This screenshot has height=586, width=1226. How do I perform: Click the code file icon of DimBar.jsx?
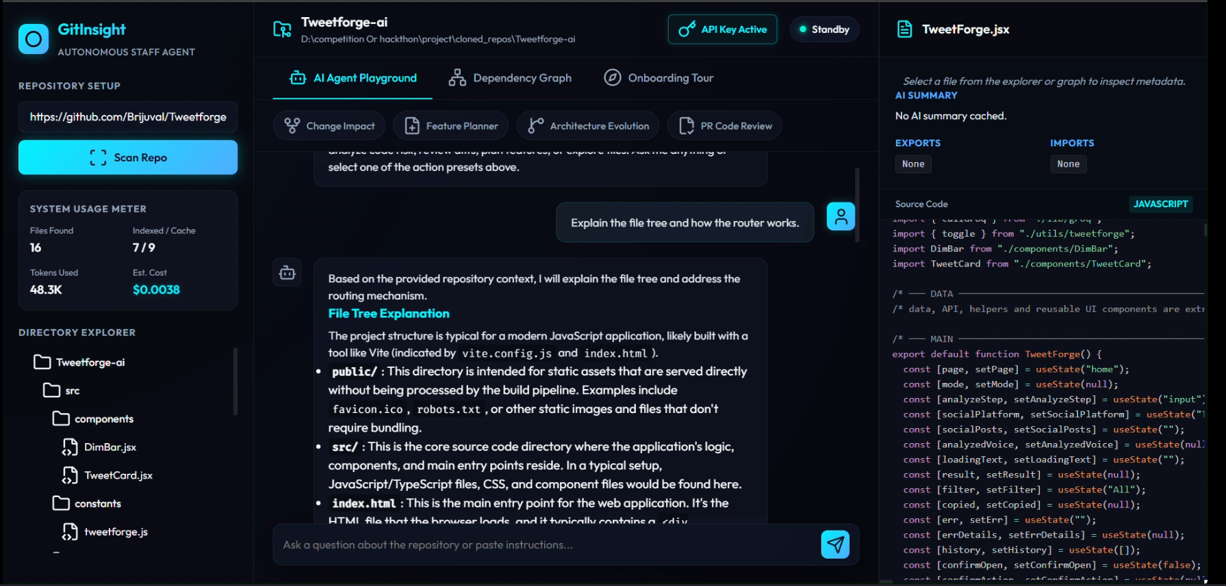tap(70, 447)
